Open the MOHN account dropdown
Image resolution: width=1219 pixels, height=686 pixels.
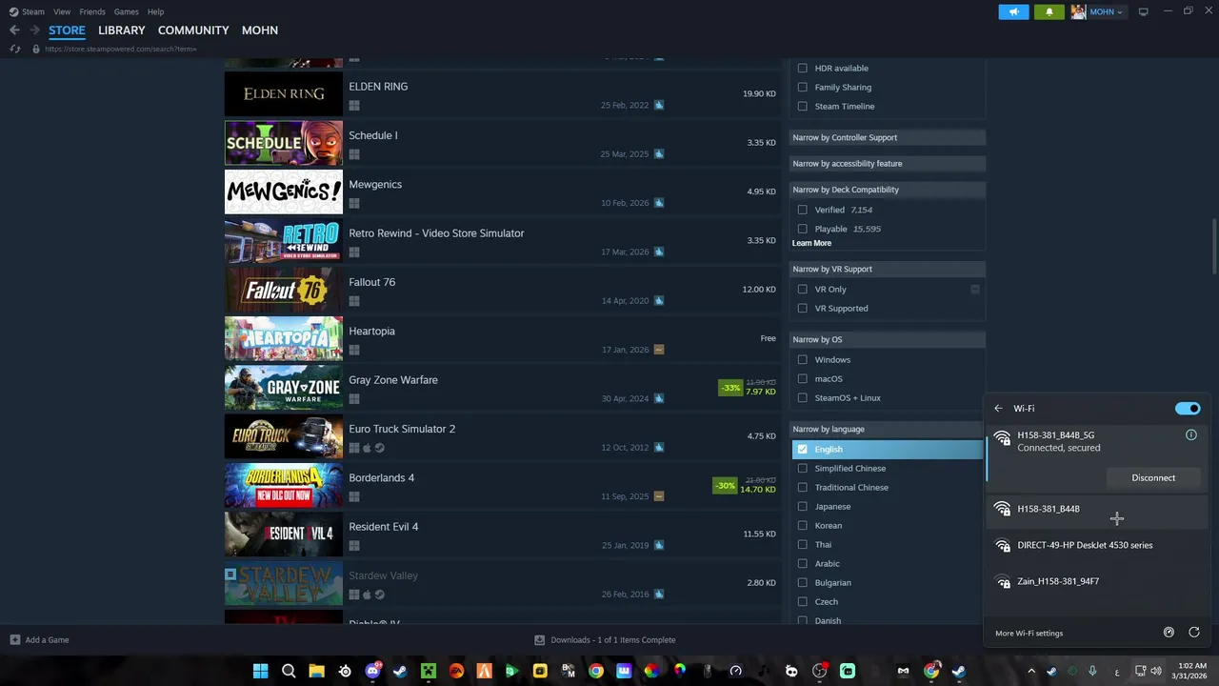pyautogui.click(x=1097, y=11)
